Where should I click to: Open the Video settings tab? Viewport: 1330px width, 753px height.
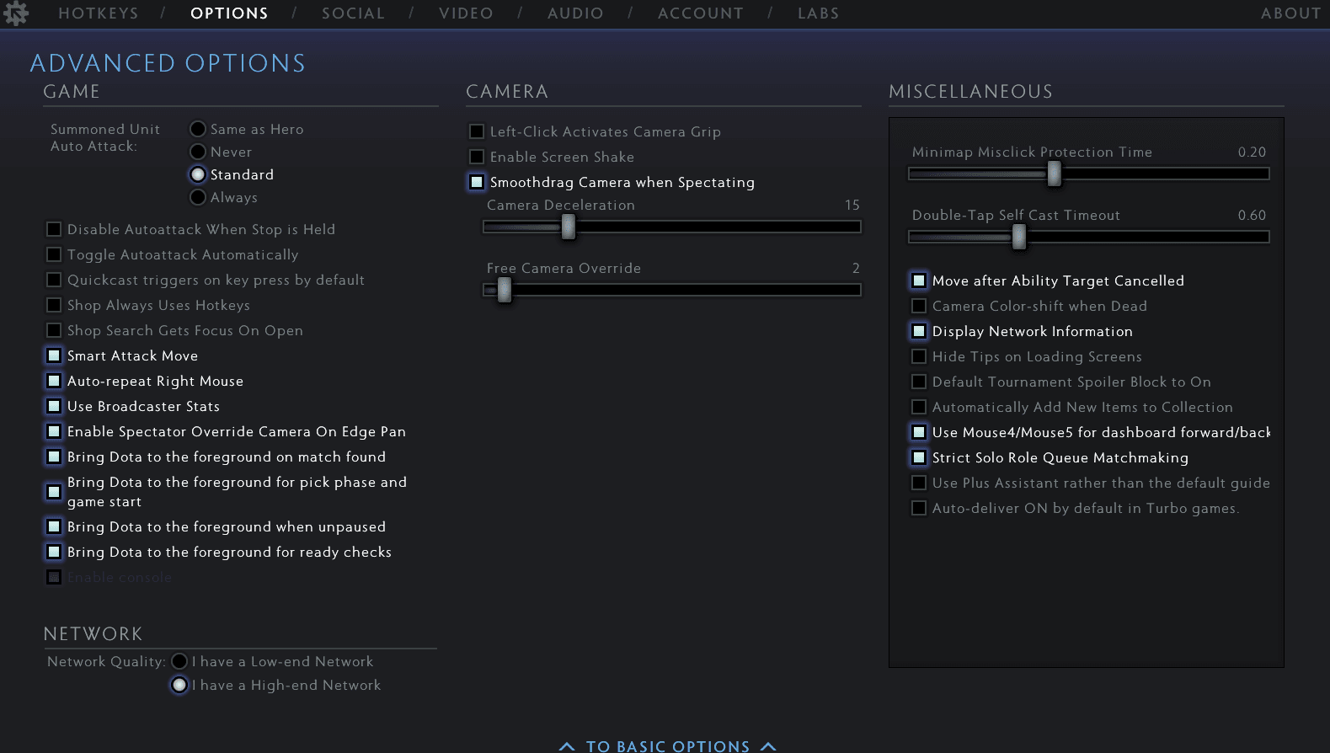pos(466,13)
